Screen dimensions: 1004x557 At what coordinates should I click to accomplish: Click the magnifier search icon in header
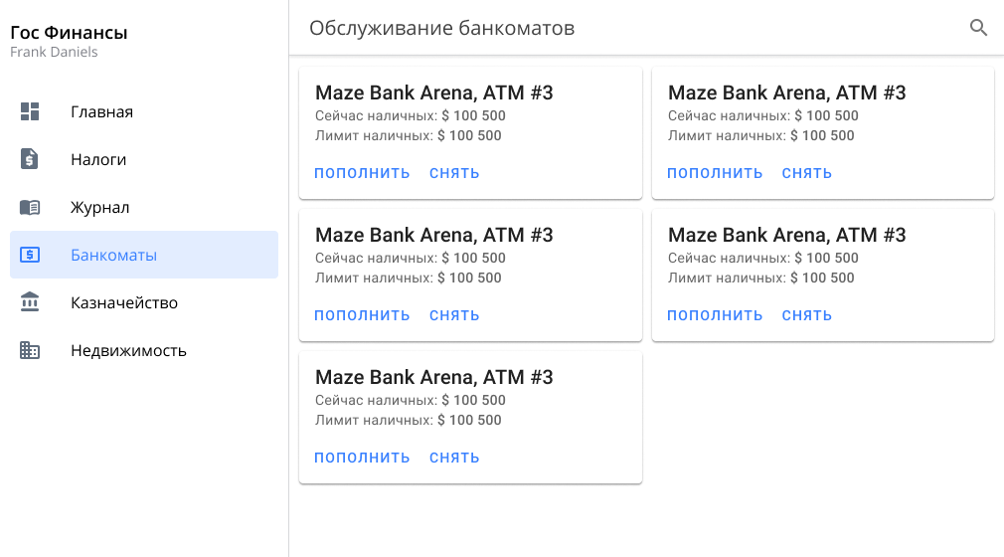point(978,28)
